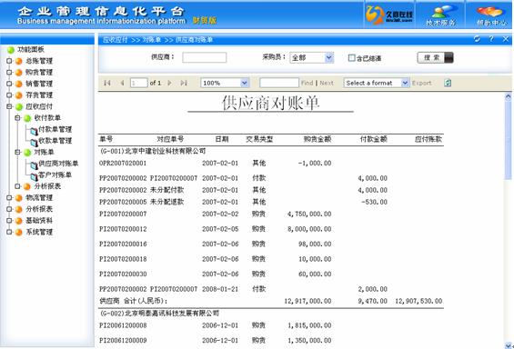Click the Next link in toolbar
This screenshot has width=514, height=349.
tap(327, 83)
